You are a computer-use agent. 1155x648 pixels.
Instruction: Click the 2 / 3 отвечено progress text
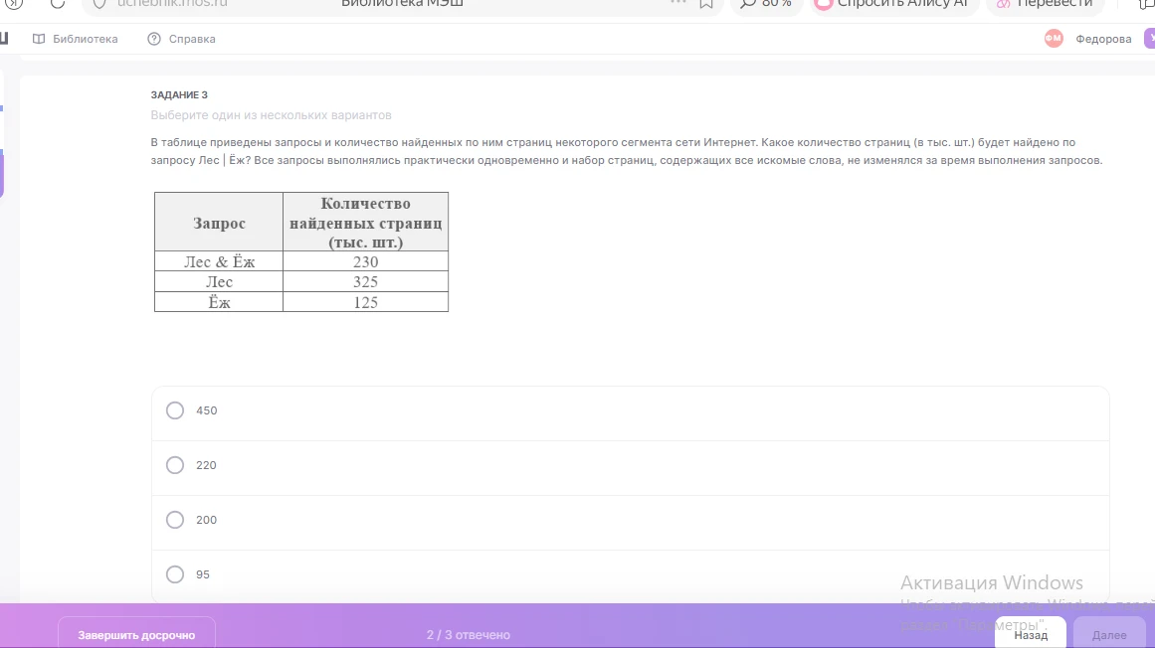469,635
